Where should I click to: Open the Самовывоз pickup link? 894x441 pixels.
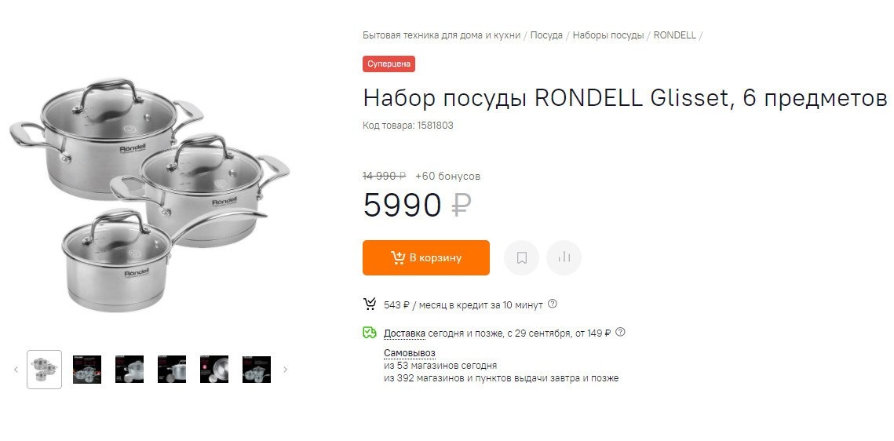pos(410,353)
